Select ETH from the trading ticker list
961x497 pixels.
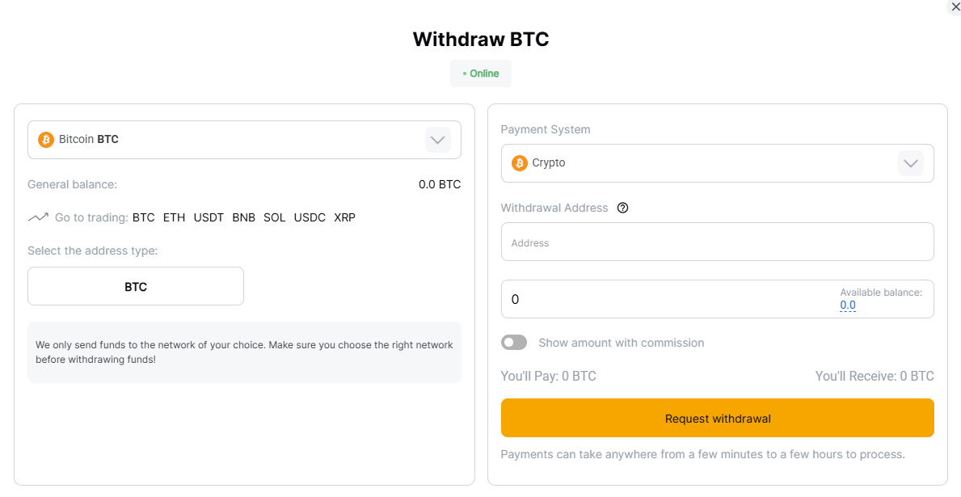coord(174,217)
